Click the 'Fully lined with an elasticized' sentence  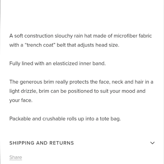[x=57, y=63]
